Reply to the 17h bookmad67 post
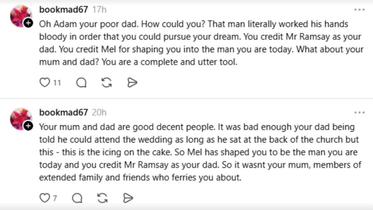373x210 pixels. click(x=81, y=82)
